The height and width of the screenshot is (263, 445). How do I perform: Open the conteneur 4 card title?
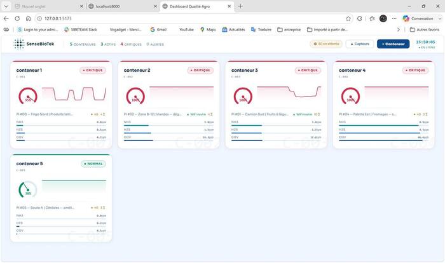[x=352, y=70]
